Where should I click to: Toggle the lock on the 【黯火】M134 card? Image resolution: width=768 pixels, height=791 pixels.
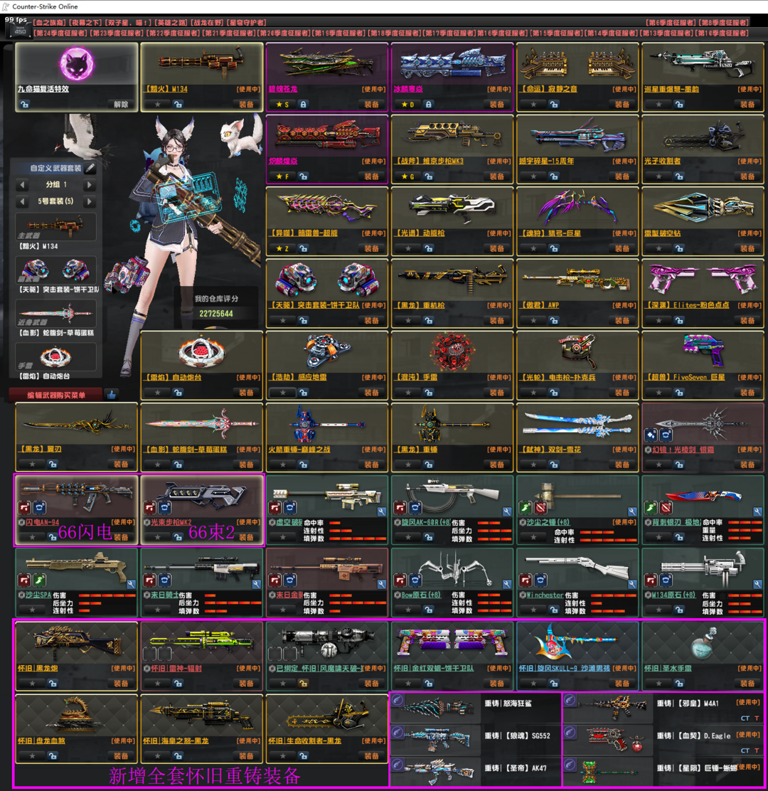click(178, 105)
